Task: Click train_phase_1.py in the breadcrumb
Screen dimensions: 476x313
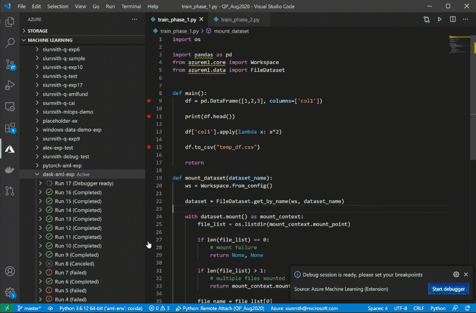Action: point(180,31)
